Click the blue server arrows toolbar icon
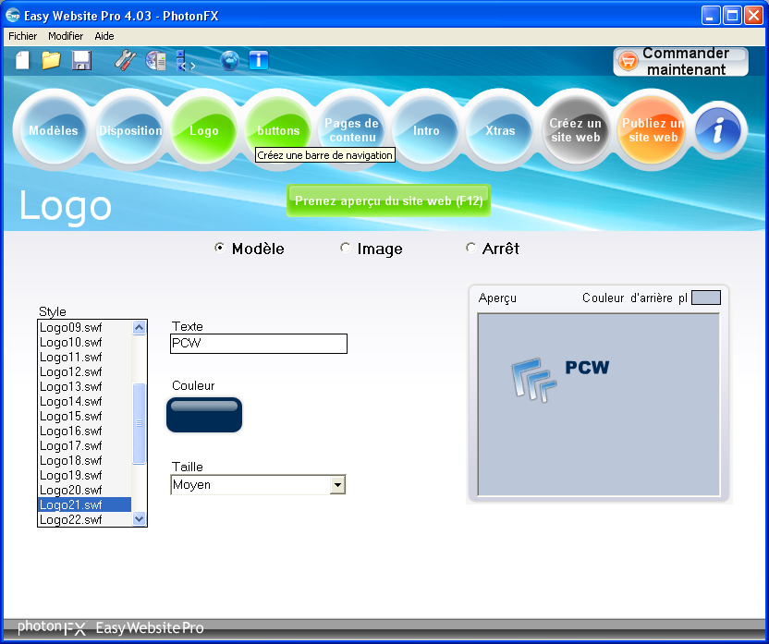The height and width of the screenshot is (644, 769). (185, 61)
